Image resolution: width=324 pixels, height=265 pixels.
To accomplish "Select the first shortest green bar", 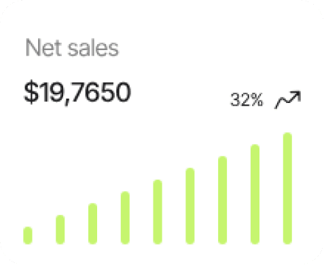I will (x=28, y=235).
